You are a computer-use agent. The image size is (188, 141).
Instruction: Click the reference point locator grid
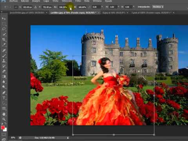pyautogui.click(x=16, y=7)
